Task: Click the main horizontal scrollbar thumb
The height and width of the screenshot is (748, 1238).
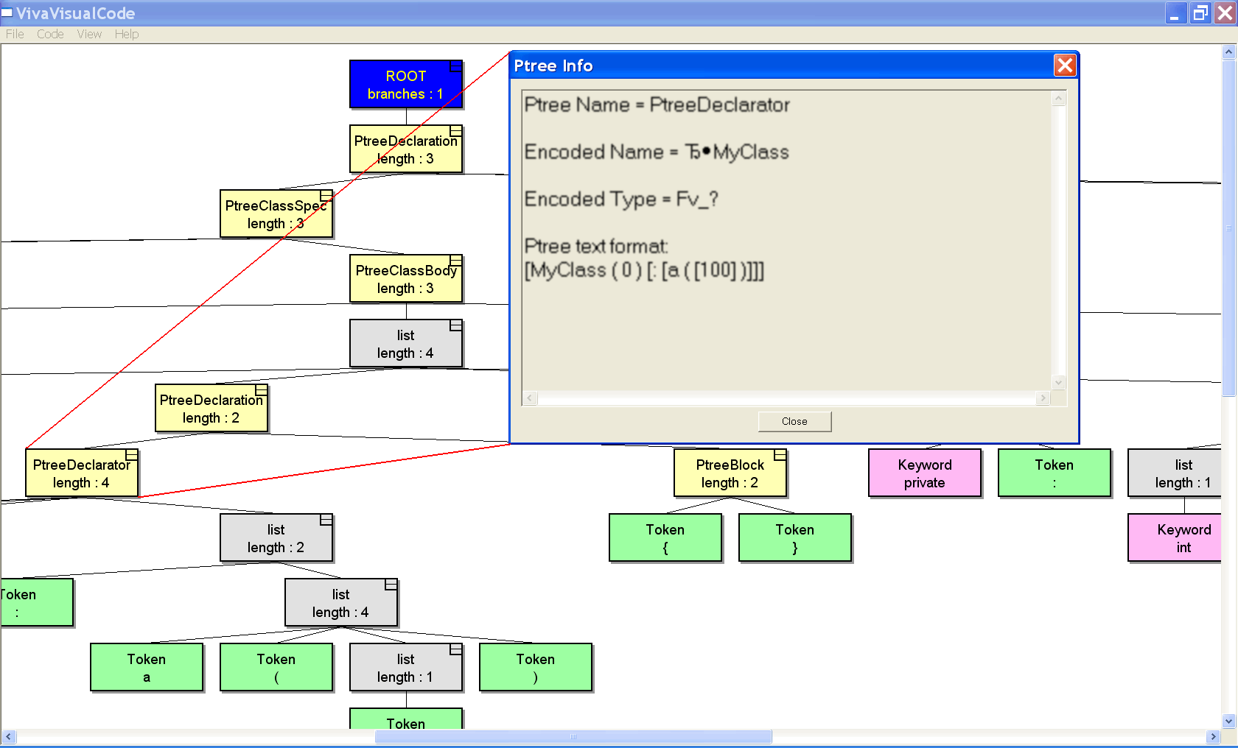Action: pyautogui.click(x=573, y=736)
